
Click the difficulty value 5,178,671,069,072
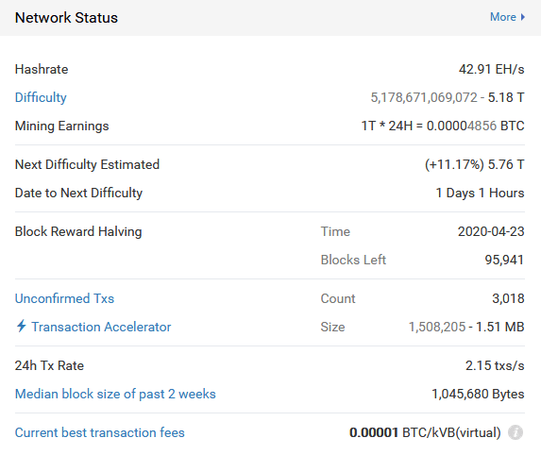(424, 97)
